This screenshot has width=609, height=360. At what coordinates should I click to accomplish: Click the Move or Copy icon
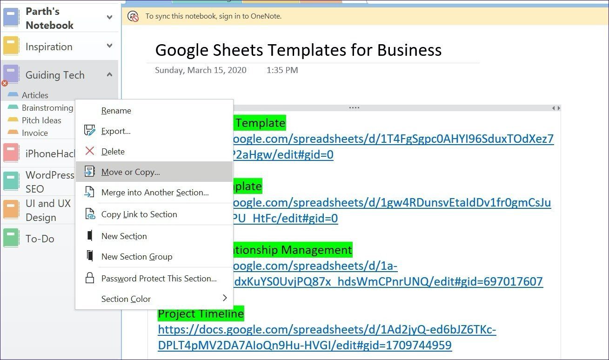pyautogui.click(x=89, y=172)
